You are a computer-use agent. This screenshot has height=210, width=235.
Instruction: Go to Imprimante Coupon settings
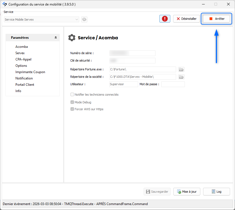click(x=30, y=72)
